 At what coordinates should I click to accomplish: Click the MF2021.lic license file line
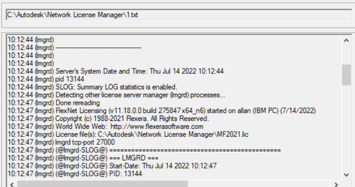click(128, 135)
